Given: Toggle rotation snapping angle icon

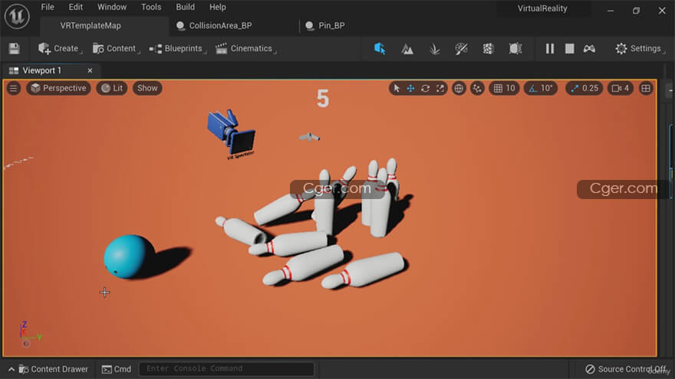Looking at the screenshot, I should [534, 88].
